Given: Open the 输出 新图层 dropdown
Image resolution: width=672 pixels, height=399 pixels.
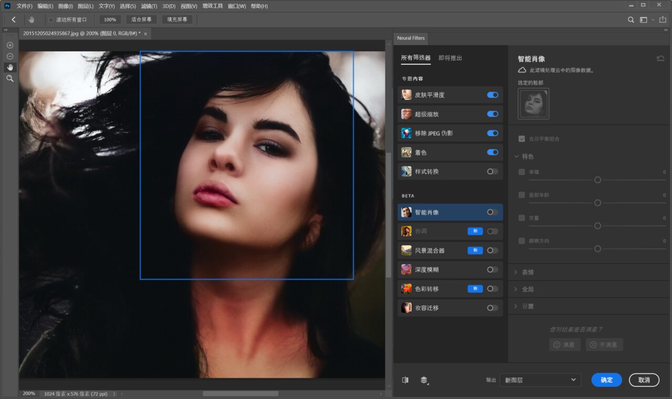Looking at the screenshot, I should pos(540,380).
